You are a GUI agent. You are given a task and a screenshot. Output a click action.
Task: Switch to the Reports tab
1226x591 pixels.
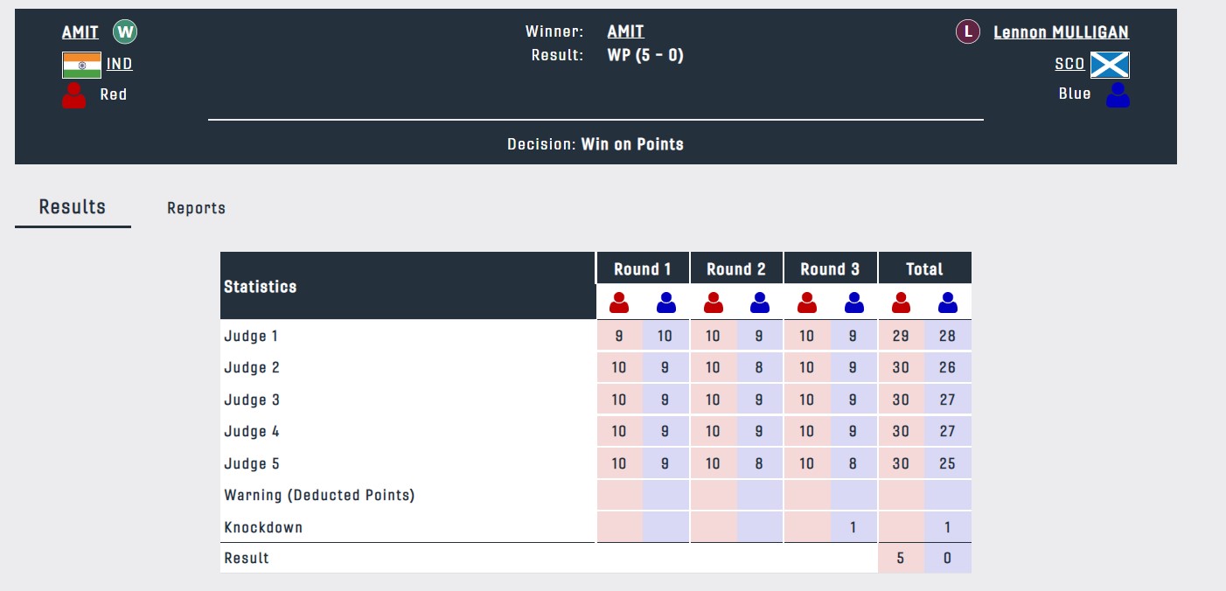(196, 208)
